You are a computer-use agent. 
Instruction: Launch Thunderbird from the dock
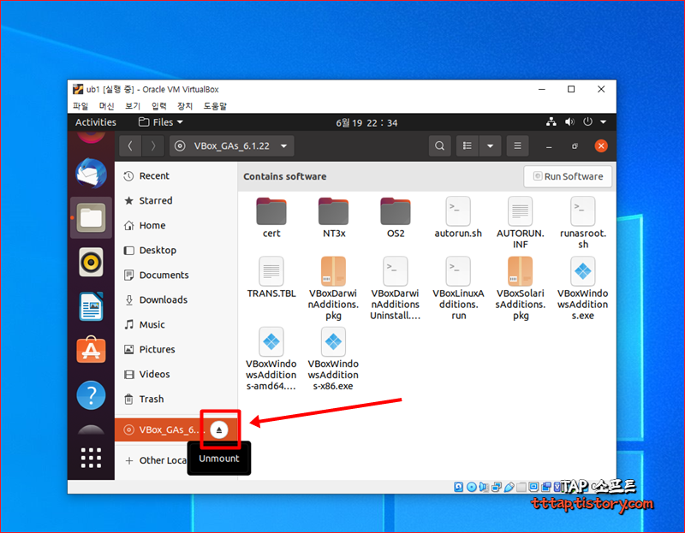(91, 174)
